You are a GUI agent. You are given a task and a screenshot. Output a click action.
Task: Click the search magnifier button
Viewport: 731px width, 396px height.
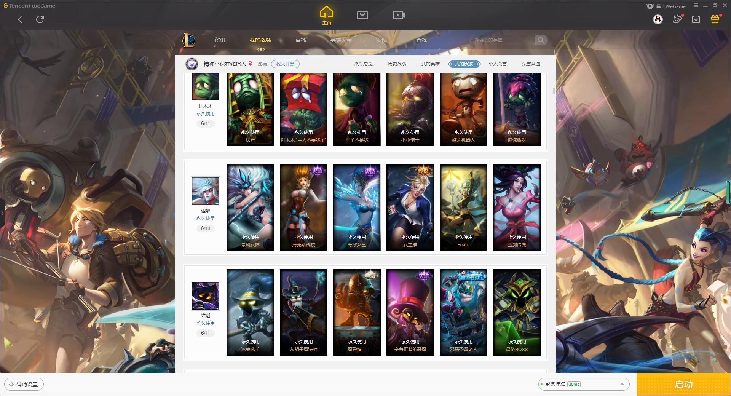pyautogui.click(x=541, y=40)
